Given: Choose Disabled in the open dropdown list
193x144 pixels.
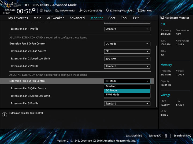Looking at the screenshot, I should pos(127,86).
